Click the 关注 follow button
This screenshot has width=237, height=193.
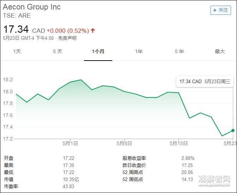(x=220, y=10)
